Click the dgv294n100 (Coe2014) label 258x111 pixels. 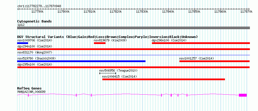point(35,46)
